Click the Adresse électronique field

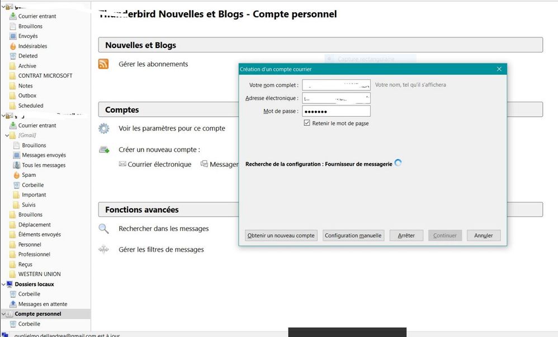[x=336, y=98]
